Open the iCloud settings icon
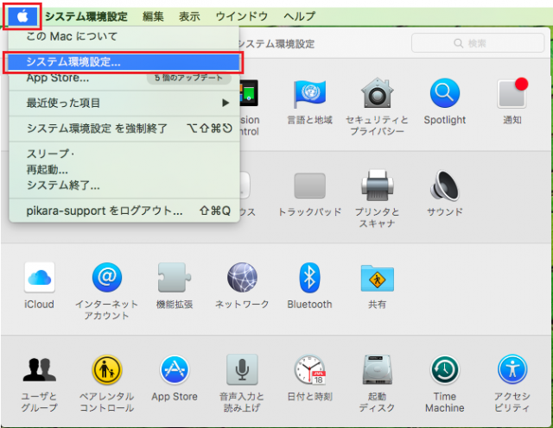The width and height of the screenshot is (553, 428). tap(40, 278)
